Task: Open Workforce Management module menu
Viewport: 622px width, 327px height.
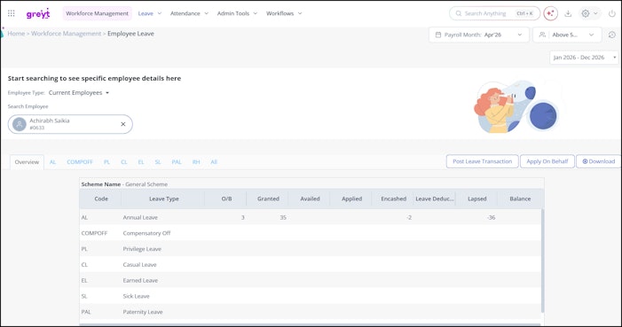Action: [98, 13]
